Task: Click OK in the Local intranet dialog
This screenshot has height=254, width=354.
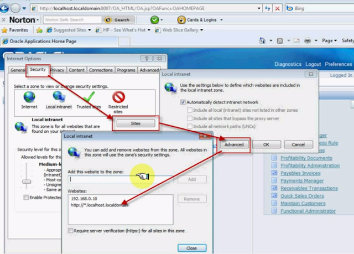Action: (x=267, y=144)
